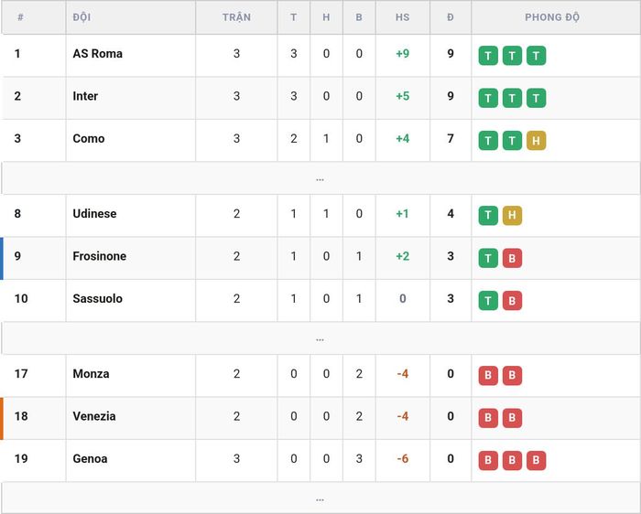Click Sassuolo's green T form badge
The width and height of the screenshot is (641, 514).
click(488, 301)
